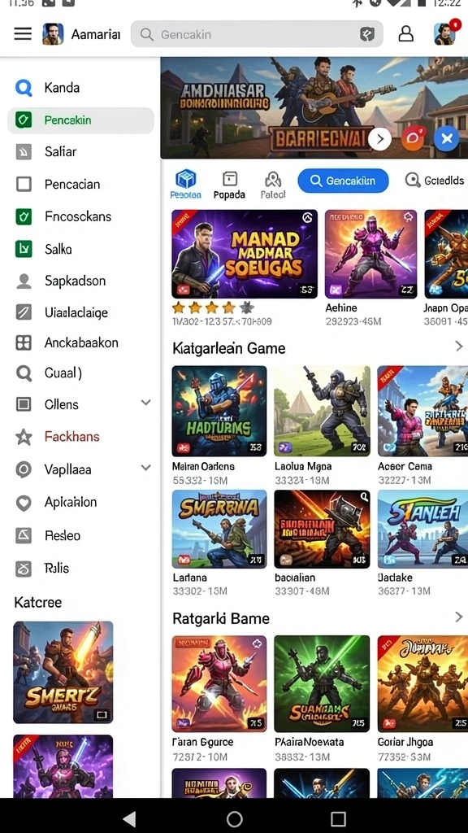Open the MANAD MADMAR SOEUGAS card

point(245,254)
